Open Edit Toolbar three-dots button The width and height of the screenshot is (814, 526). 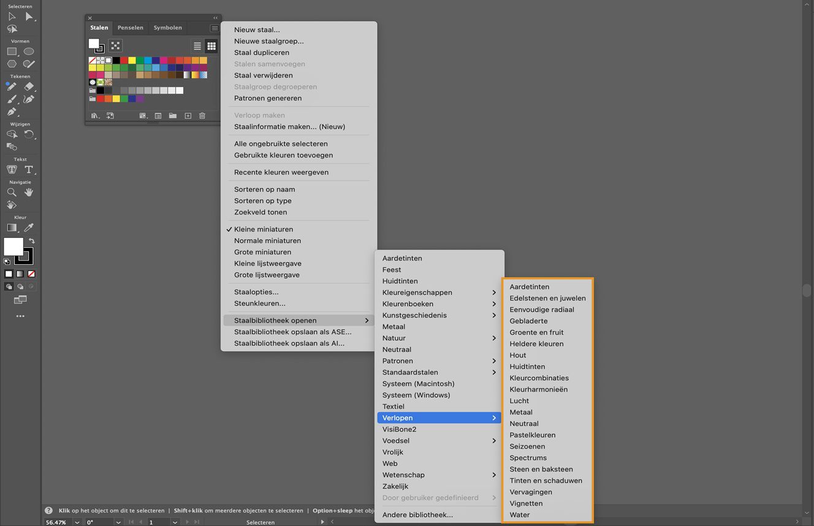click(x=20, y=316)
